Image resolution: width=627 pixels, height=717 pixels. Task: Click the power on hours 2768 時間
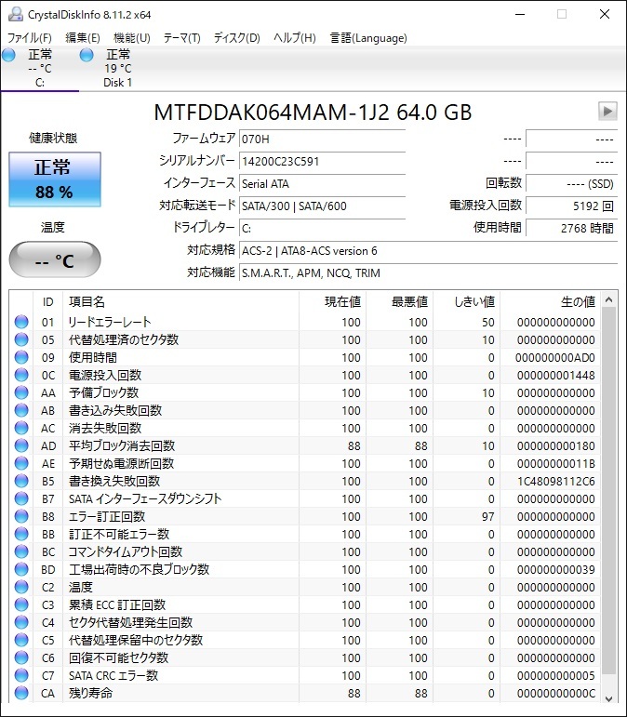coord(571,228)
